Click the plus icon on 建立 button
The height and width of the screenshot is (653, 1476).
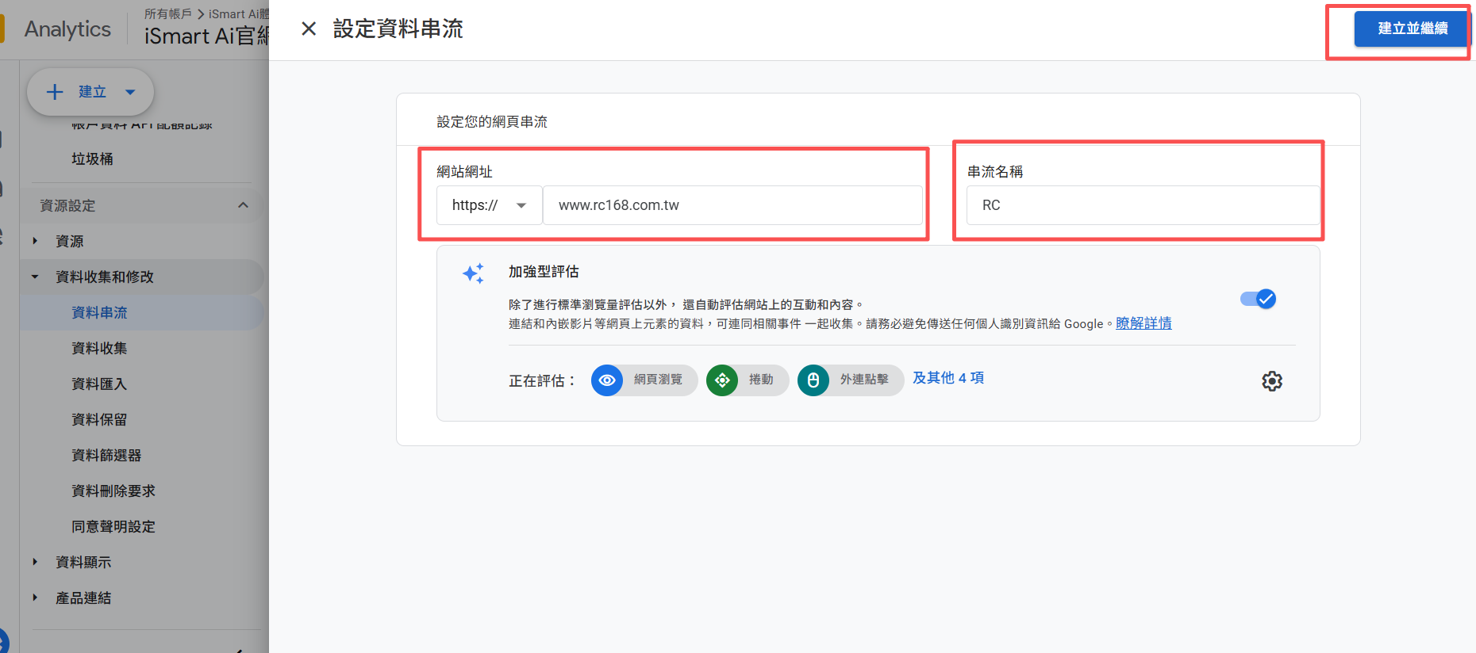55,92
